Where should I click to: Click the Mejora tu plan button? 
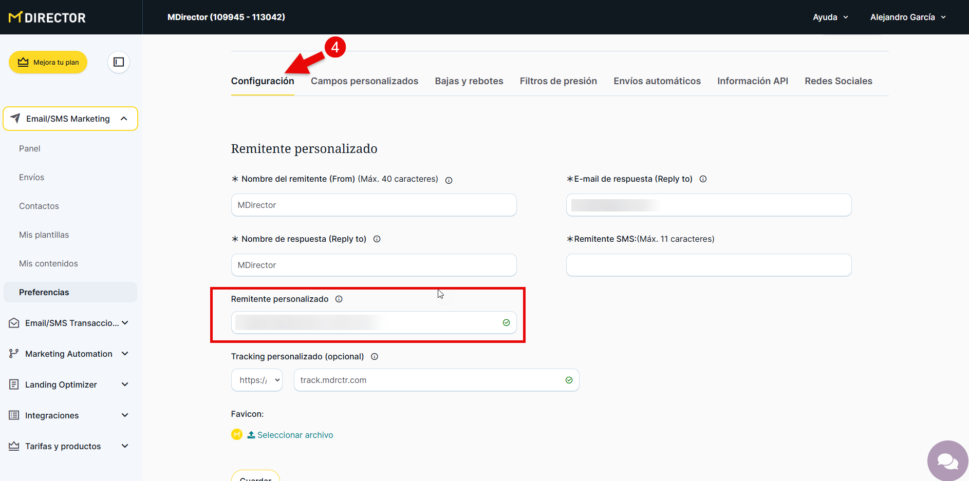coord(48,62)
